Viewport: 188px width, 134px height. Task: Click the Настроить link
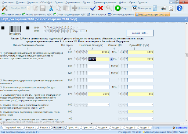point(181,128)
